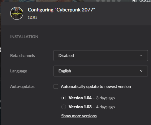
Task: Click the Show more versions link
Action: pos(79,116)
